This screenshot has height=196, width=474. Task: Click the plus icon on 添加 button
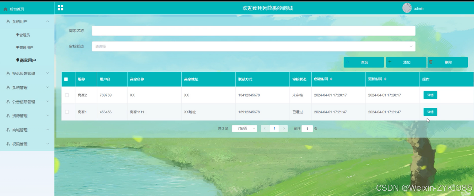(390, 62)
